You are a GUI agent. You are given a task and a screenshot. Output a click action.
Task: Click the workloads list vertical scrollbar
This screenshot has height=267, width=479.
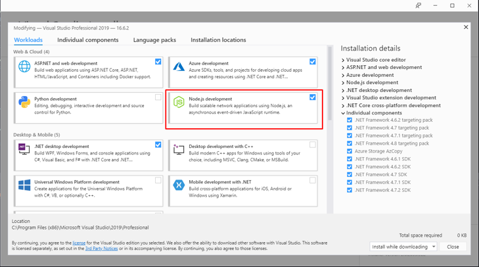tap(330, 84)
